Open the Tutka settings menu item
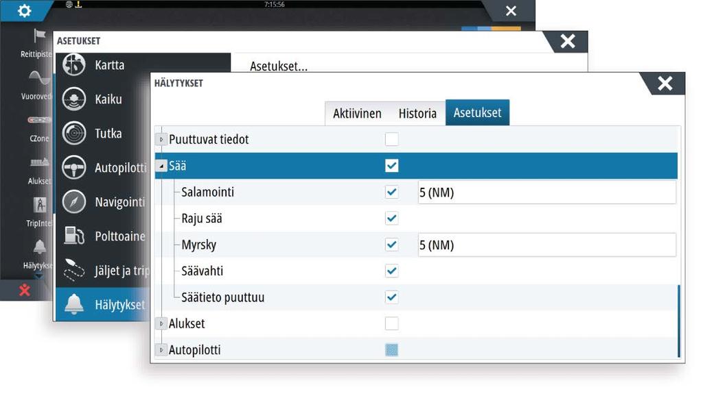The image size is (703, 396). pyautogui.click(x=108, y=134)
